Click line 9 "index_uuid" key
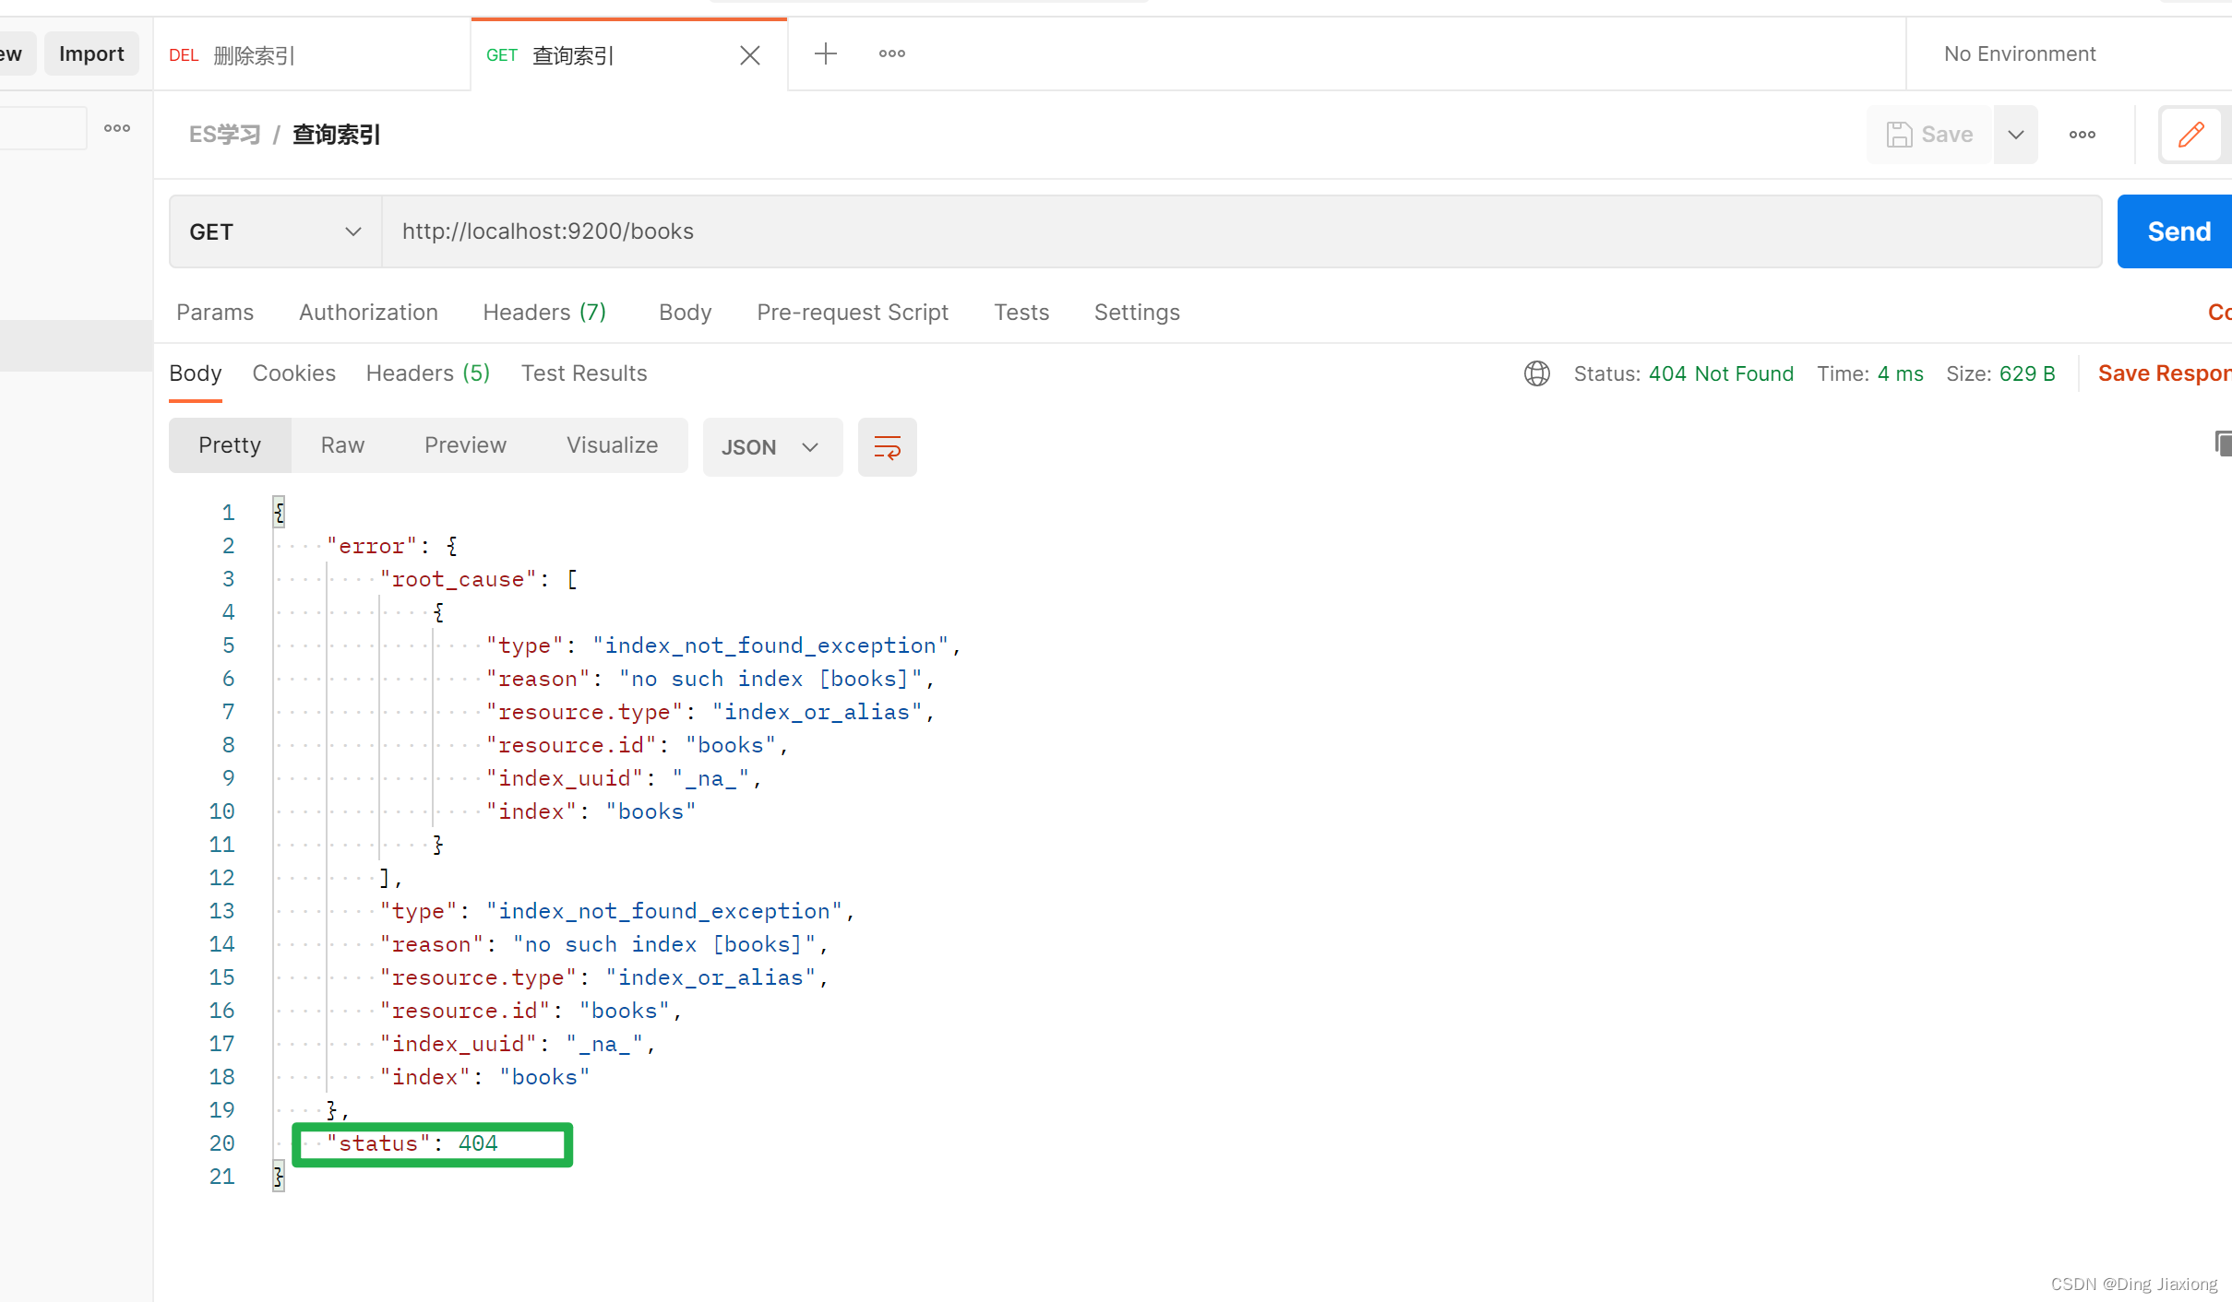The width and height of the screenshot is (2232, 1302). coord(565,778)
